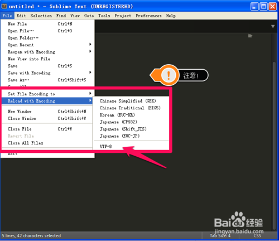Click the minimap toggle icon in editor
Viewport: 279px width, 241px height.
click(x=250, y=36)
